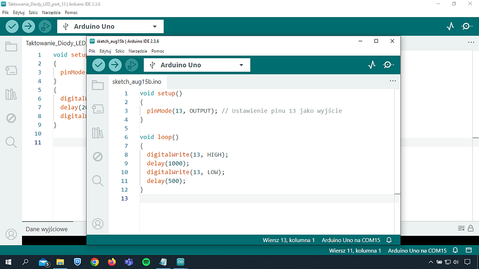Click Verify button in Taktowanie_Diody window

[x=12, y=26]
